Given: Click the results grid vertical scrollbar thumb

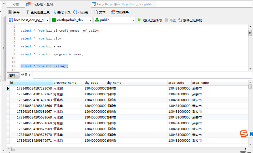Looking at the screenshot, I should pyautogui.click(x=250, y=86).
